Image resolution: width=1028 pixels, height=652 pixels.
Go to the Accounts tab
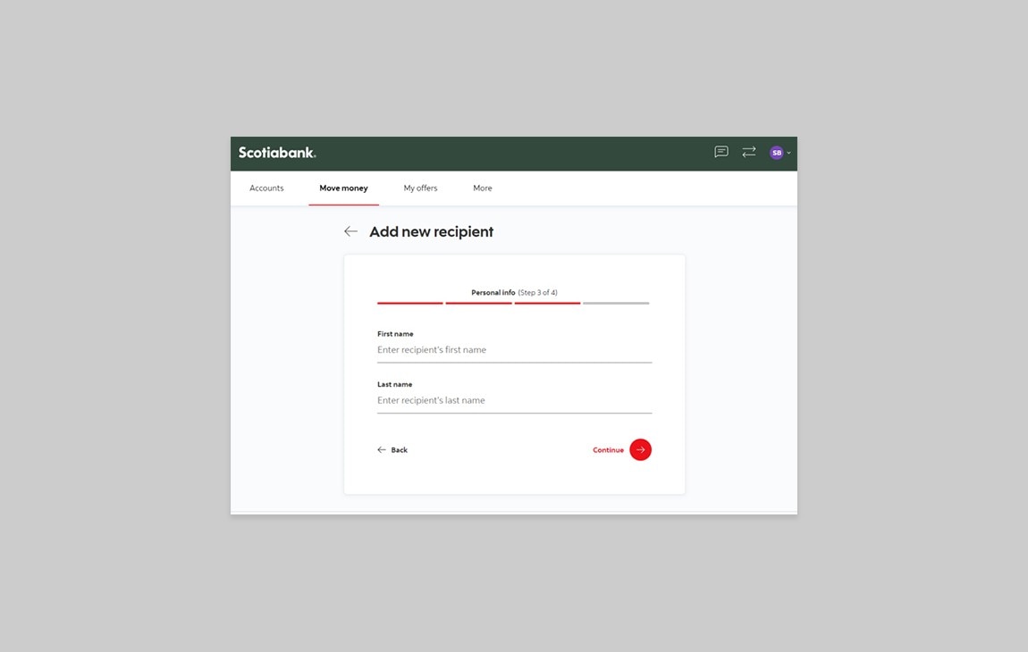click(x=267, y=188)
